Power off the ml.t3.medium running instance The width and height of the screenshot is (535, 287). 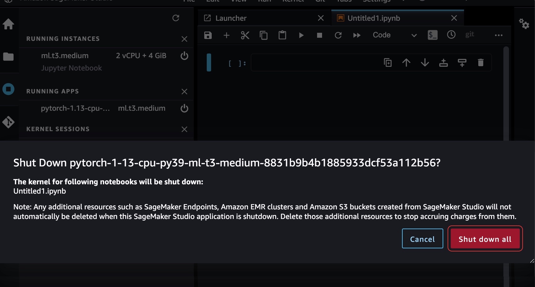coord(184,56)
